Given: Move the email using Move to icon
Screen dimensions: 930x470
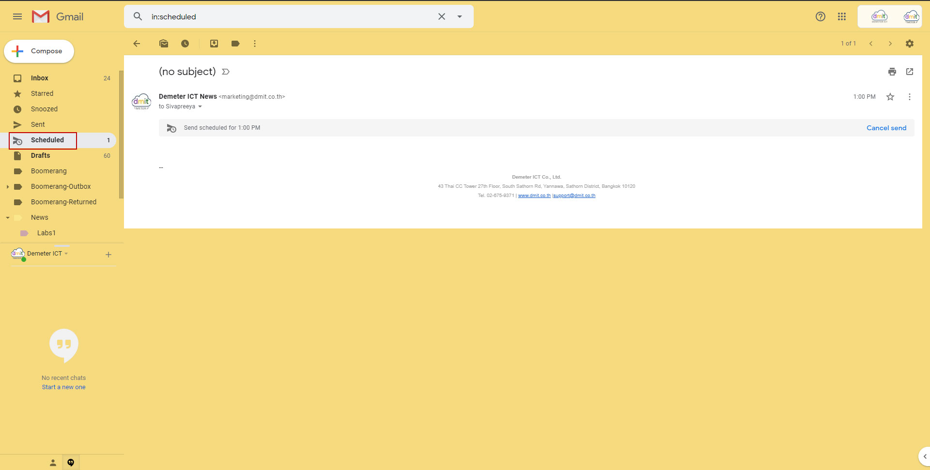Looking at the screenshot, I should tap(214, 43).
